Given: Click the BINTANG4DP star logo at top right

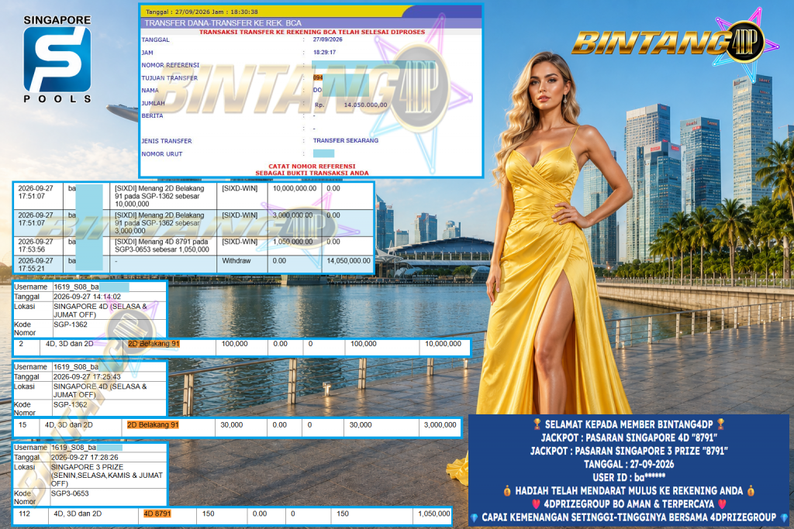Looking at the screenshot, I should coord(676,43).
